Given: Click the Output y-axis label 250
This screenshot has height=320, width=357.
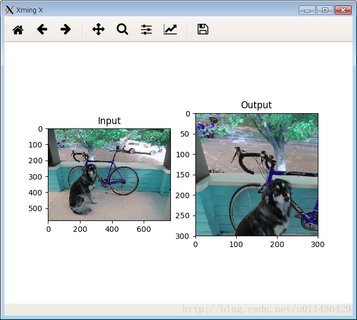Looking at the screenshot, I should tap(182, 216).
